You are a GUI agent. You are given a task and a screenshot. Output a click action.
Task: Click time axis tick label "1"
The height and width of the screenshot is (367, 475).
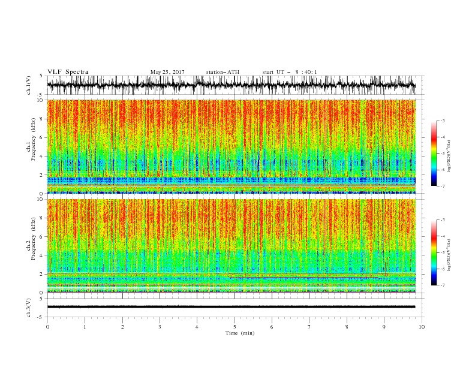tap(85, 327)
